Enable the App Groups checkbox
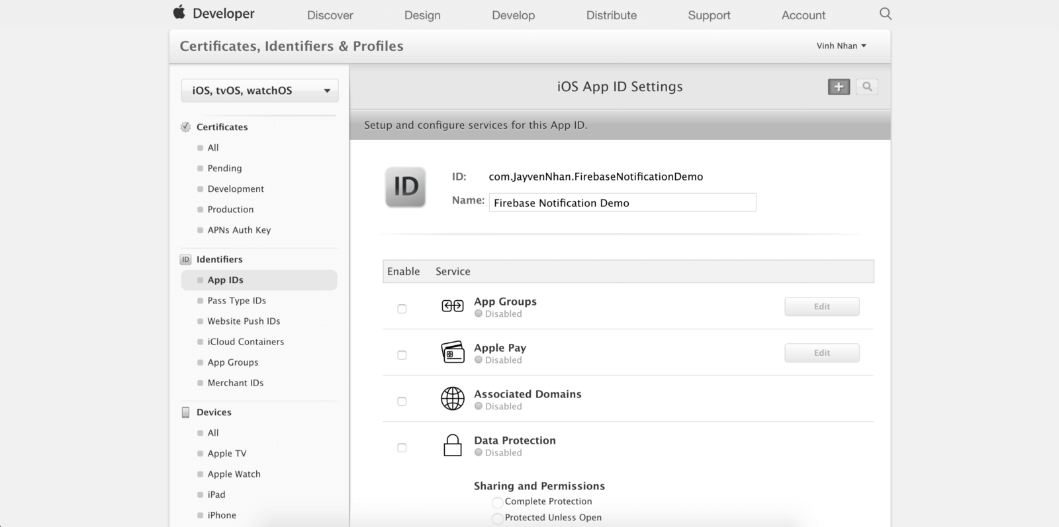This screenshot has height=527, width=1059. tap(402, 309)
